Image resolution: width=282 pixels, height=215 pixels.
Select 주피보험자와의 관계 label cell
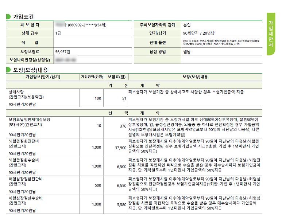click(x=158, y=25)
